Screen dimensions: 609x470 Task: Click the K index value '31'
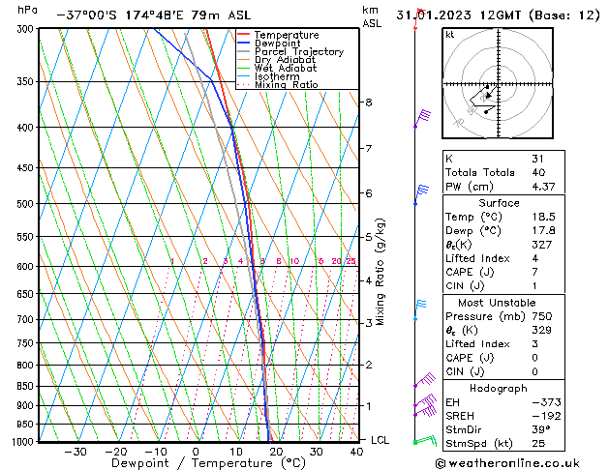tap(537, 159)
